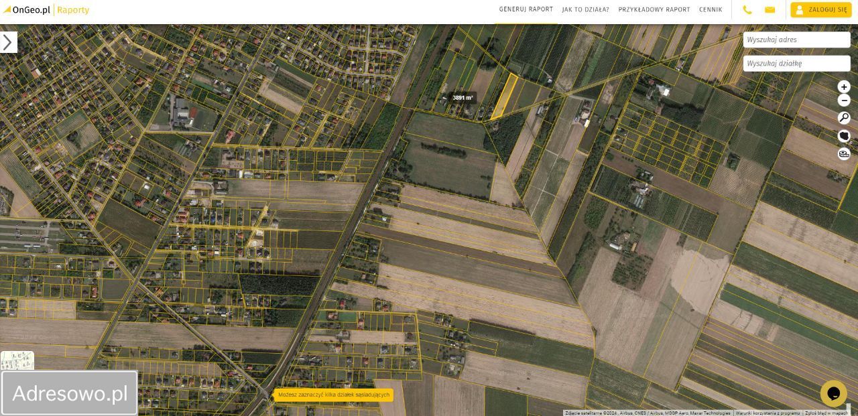Switch basemap via the map thumbnail
This screenshot has width=858, height=416.
tap(17, 360)
